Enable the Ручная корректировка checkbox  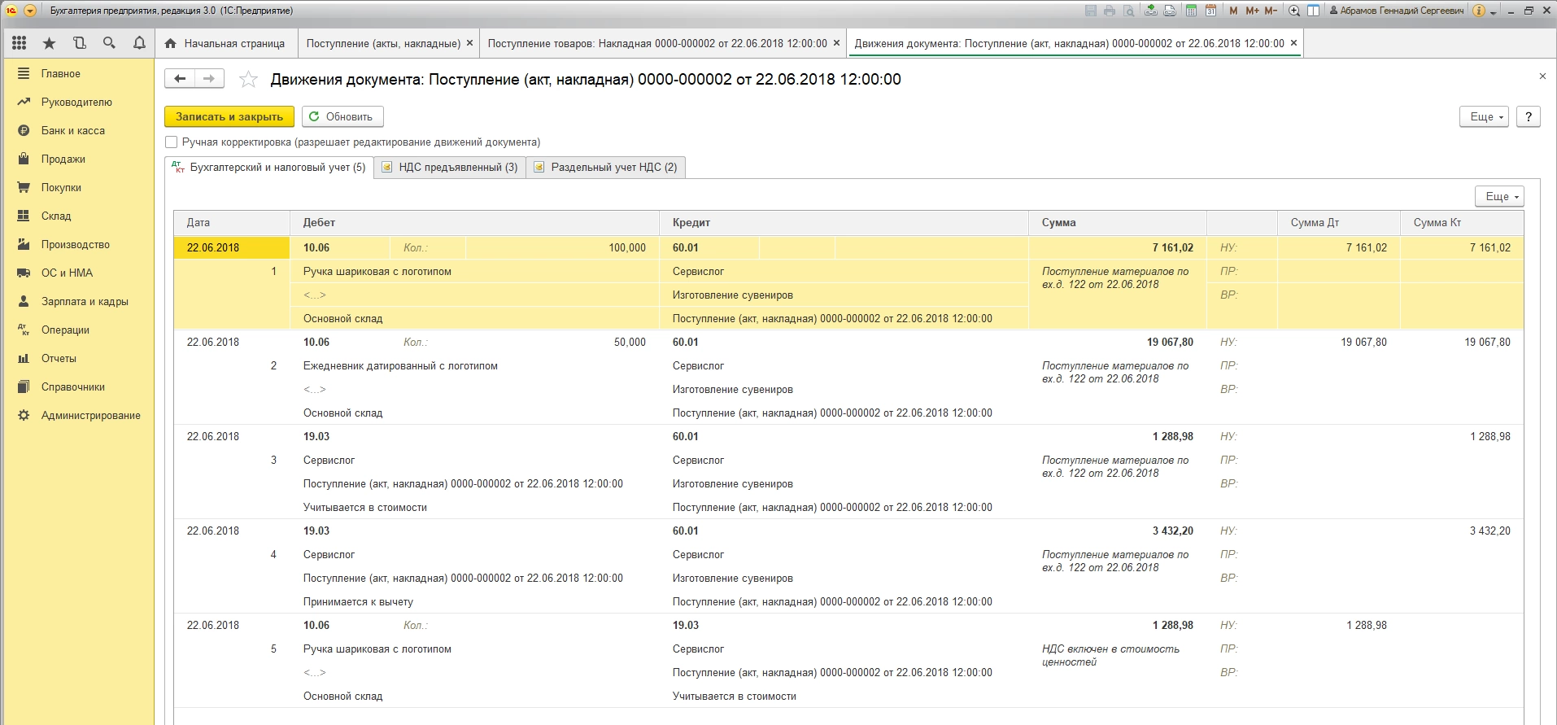(171, 142)
